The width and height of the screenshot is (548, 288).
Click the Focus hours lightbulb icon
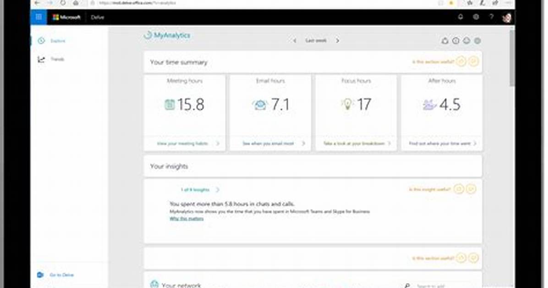pos(347,104)
